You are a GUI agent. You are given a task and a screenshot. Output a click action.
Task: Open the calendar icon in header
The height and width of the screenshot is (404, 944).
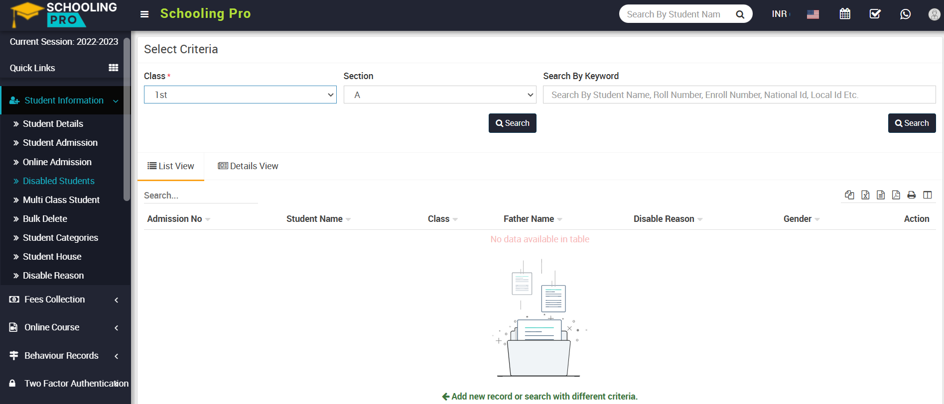(x=845, y=14)
